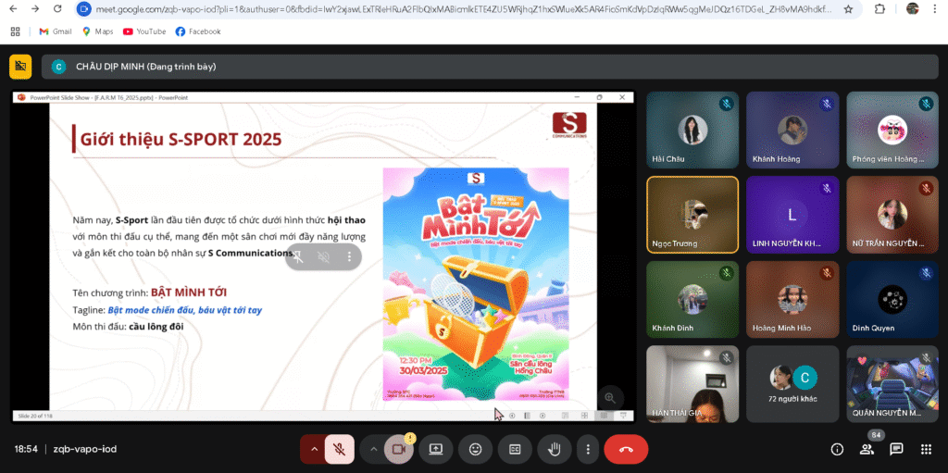Open the meeting details info icon

click(x=837, y=449)
